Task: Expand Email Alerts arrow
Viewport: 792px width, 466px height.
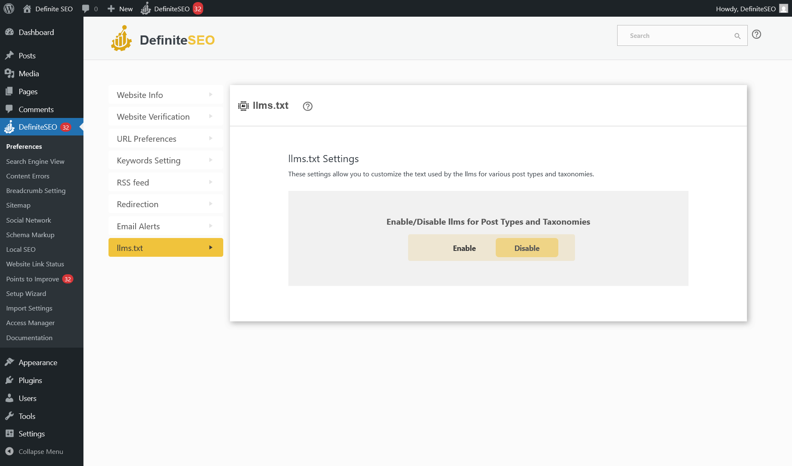Action: pos(211,226)
